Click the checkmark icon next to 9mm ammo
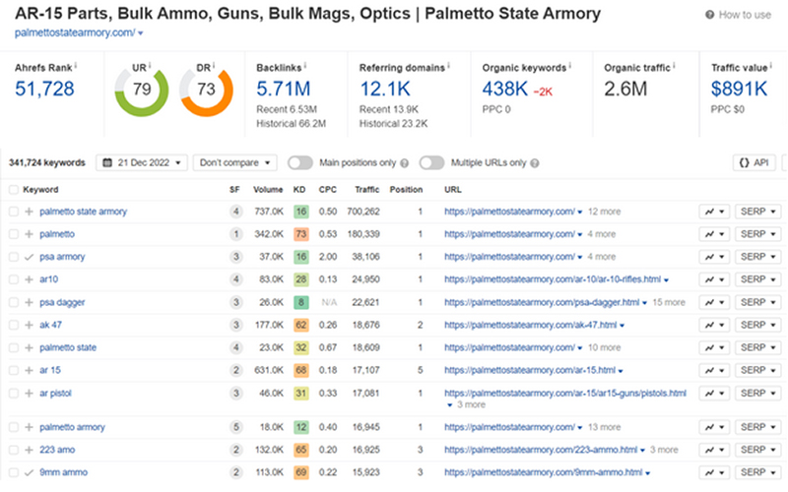Image resolution: width=788 pixels, height=492 pixels. coord(30,473)
